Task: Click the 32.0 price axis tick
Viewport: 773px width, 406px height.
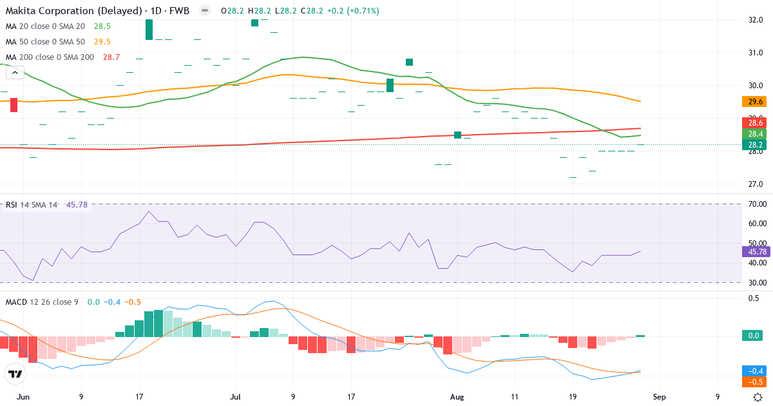Action: 756,20
